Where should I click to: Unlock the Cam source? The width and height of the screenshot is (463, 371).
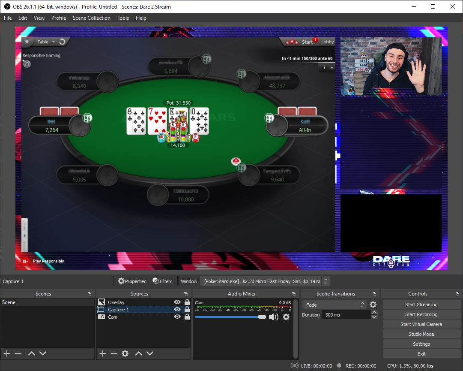tap(186, 317)
